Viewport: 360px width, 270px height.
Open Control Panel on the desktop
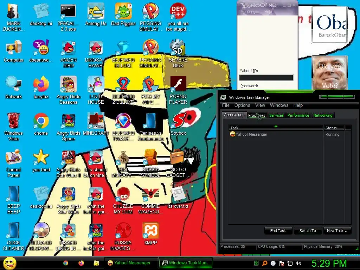pyautogui.click(x=14, y=163)
